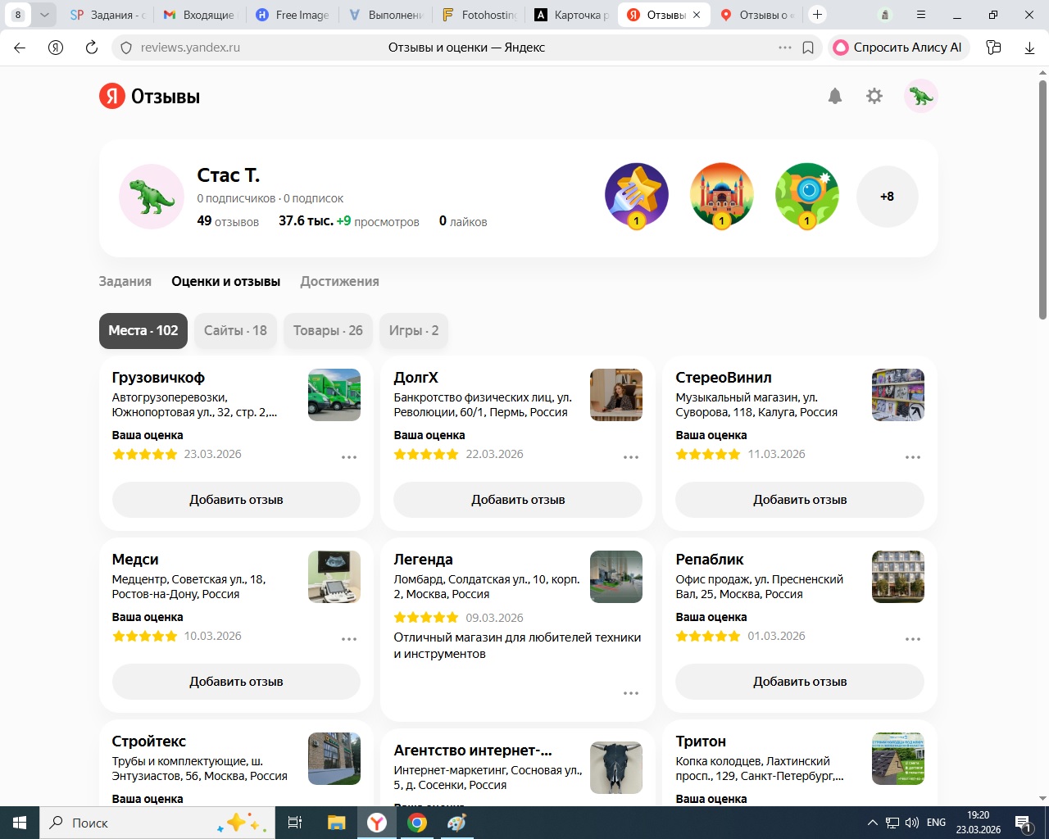Open the dinosaur profile avatar in the header

pos(921,97)
